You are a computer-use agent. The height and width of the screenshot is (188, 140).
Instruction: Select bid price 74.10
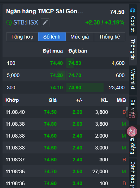pos(56,88)
